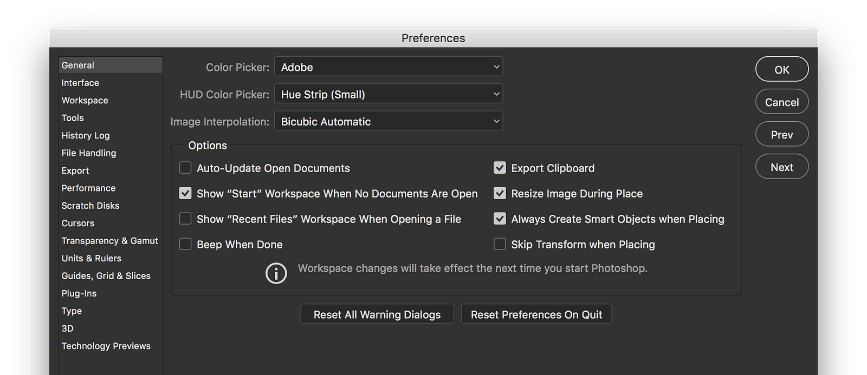The height and width of the screenshot is (375, 867).
Task: Open the Scratch Disks preferences
Action: pos(90,206)
